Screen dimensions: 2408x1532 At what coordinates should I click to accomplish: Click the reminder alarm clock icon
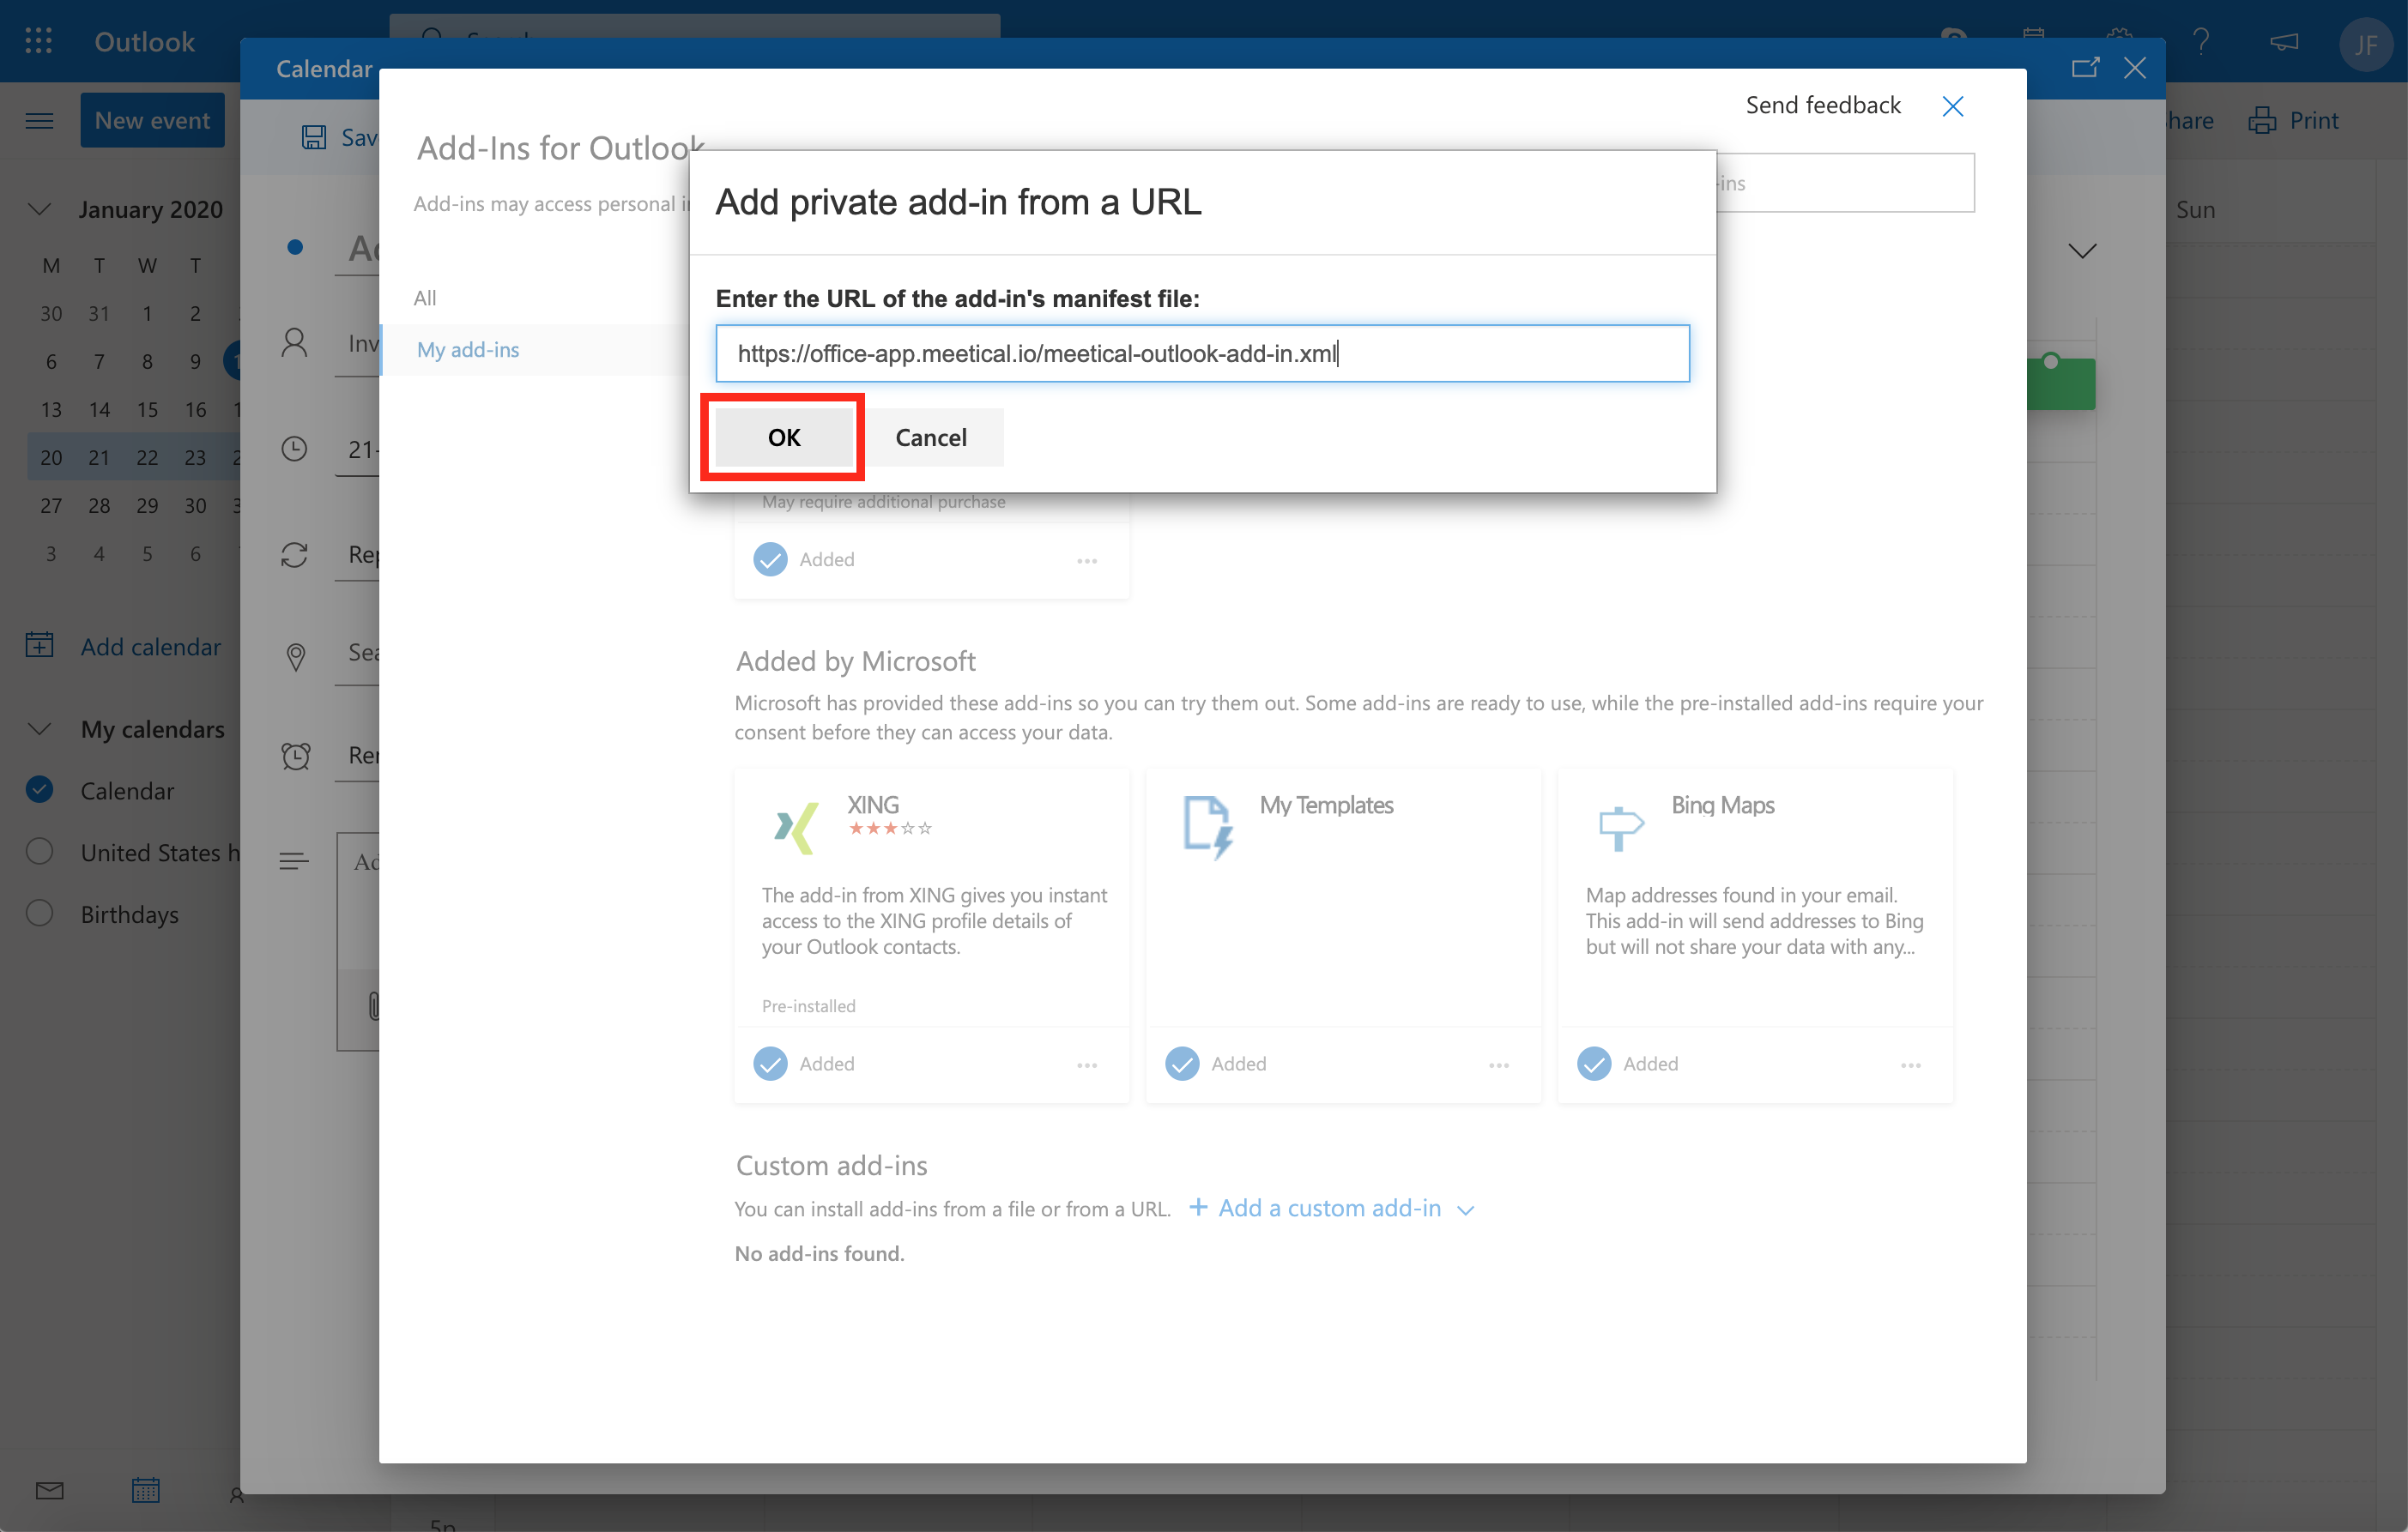(295, 756)
